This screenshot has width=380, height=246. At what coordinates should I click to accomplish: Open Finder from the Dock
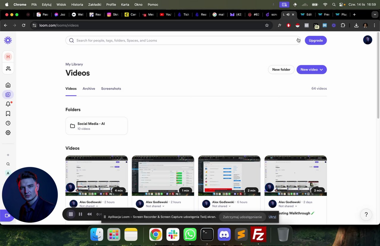tap(97, 235)
